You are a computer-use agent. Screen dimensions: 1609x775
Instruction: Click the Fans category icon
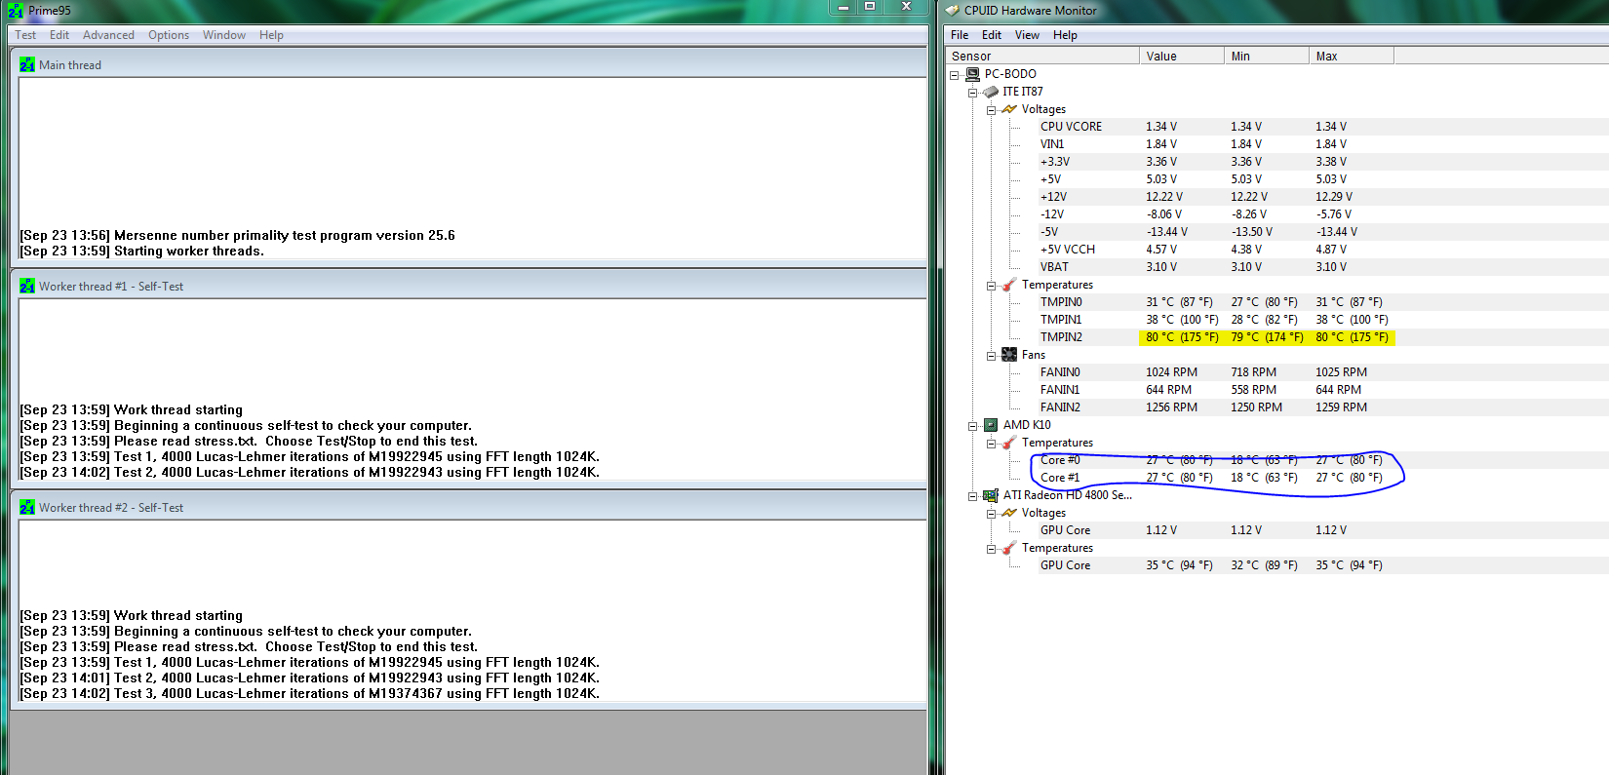click(1009, 355)
